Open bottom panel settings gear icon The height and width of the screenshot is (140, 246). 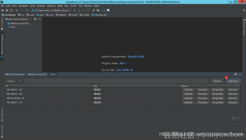pos(236,74)
